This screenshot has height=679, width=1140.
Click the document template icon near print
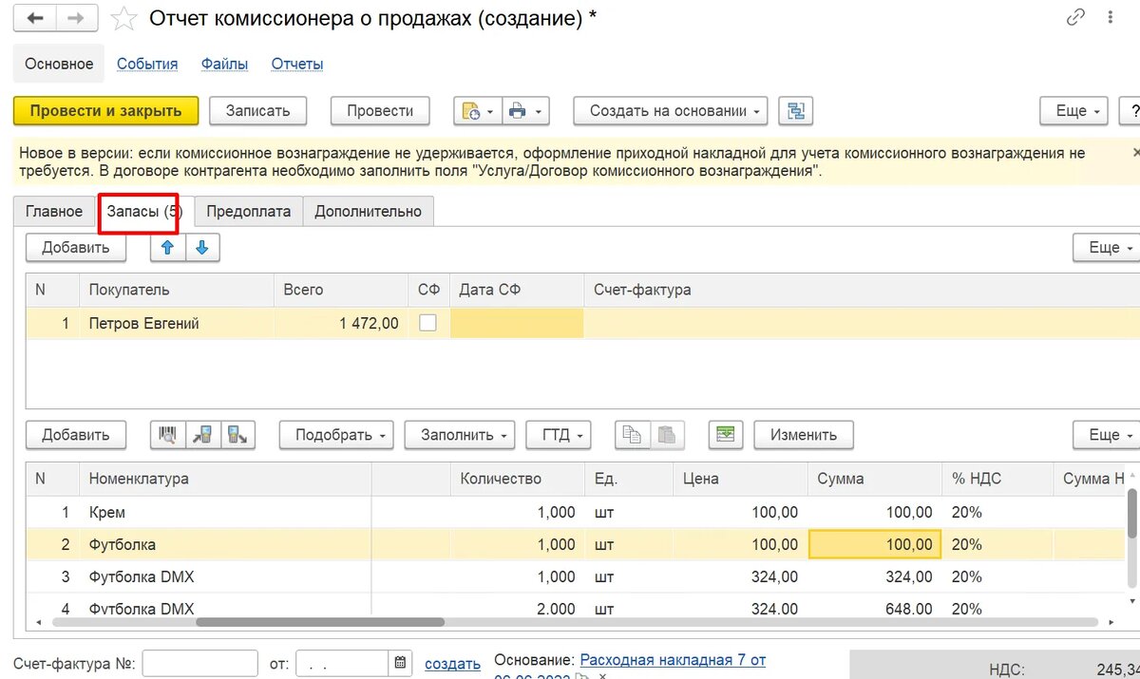pyautogui.click(x=468, y=111)
